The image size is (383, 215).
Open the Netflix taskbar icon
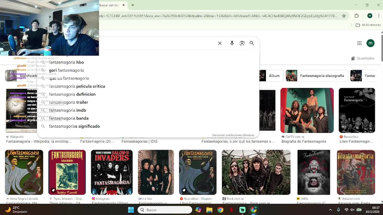[x=231, y=210]
